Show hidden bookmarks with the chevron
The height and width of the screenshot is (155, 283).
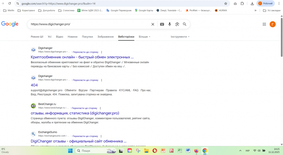coord(255,10)
